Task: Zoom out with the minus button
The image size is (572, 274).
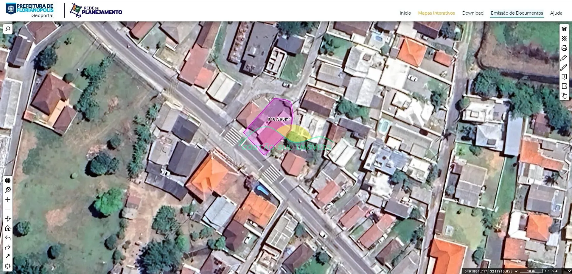Action: (8, 209)
